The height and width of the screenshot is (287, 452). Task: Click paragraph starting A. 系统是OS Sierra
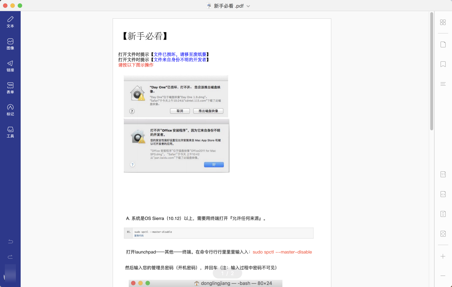[196, 218]
